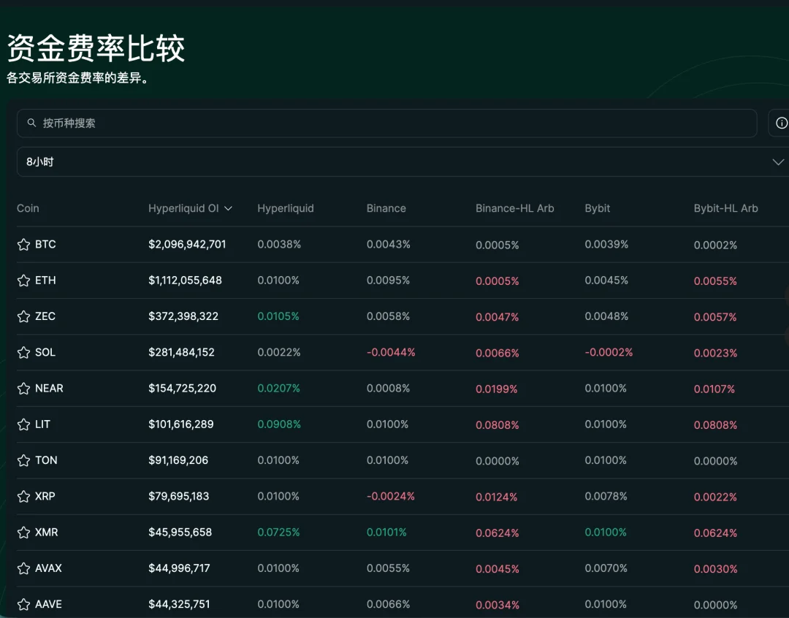Click XRP Bybit rate 0.0078%
The image size is (789, 618).
click(606, 496)
